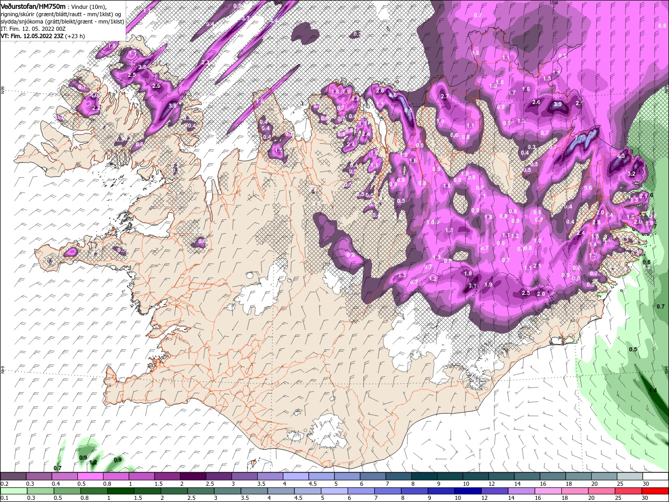The image size is (669, 502).
Task: Pick the bright pink snow swatch between 0.5 and 0.8
Action: 90,476
